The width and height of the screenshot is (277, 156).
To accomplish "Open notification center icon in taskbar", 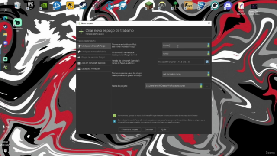I will pos(5,151).
